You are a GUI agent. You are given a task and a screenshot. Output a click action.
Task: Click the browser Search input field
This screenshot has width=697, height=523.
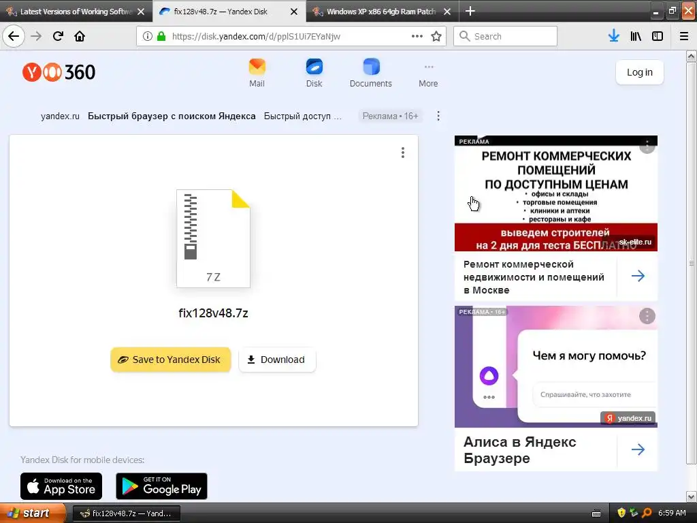click(x=506, y=36)
